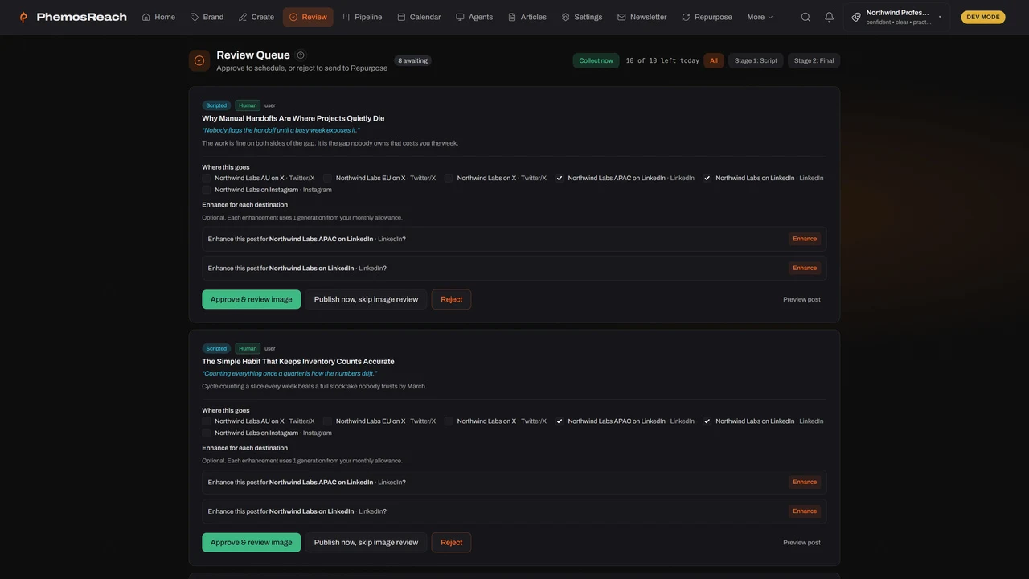Open search with the magnifier icon
Viewport: 1029px width, 579px height.
806,17
